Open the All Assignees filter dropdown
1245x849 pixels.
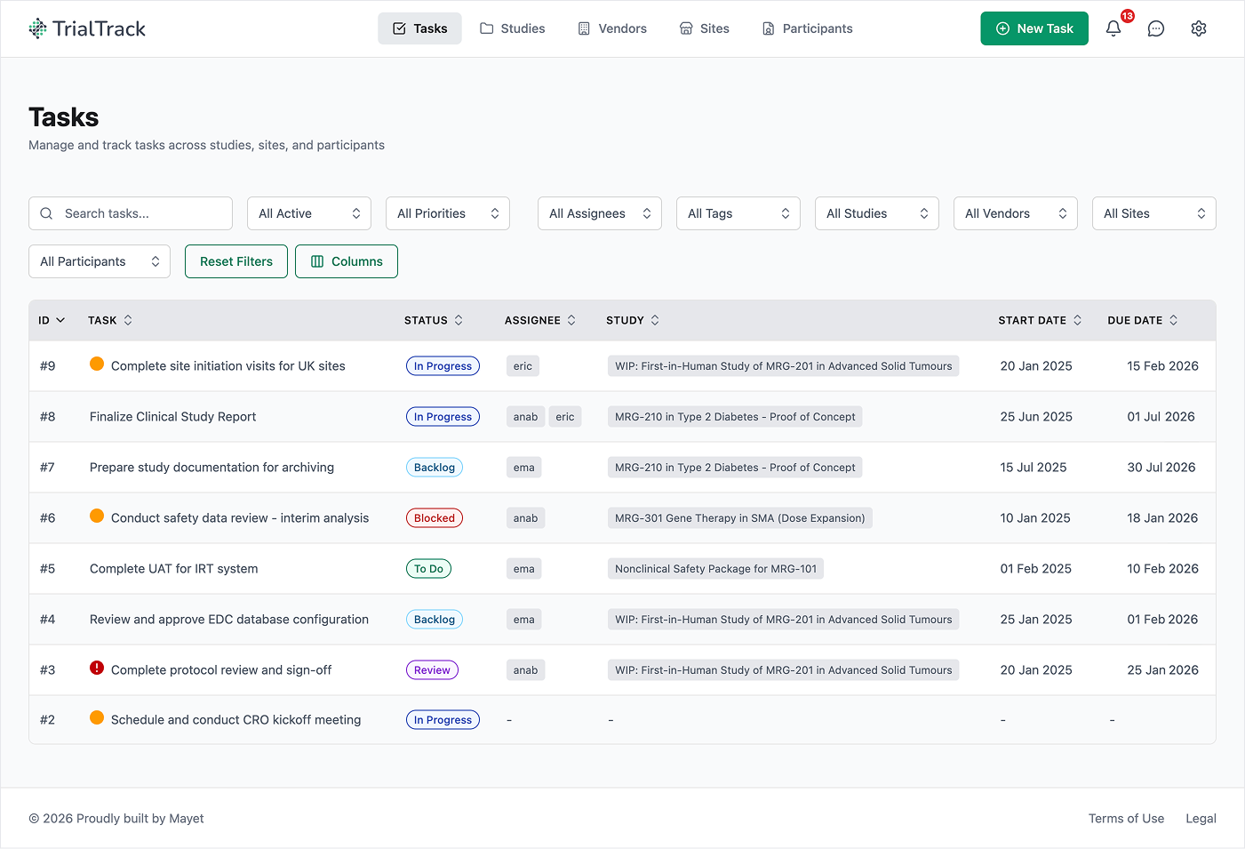pyautogui.click(x=599, y=213)
